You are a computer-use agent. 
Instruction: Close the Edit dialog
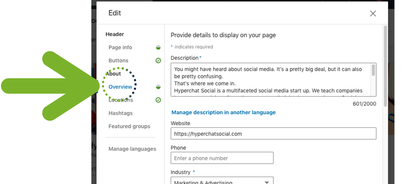(x=373, y=13)
